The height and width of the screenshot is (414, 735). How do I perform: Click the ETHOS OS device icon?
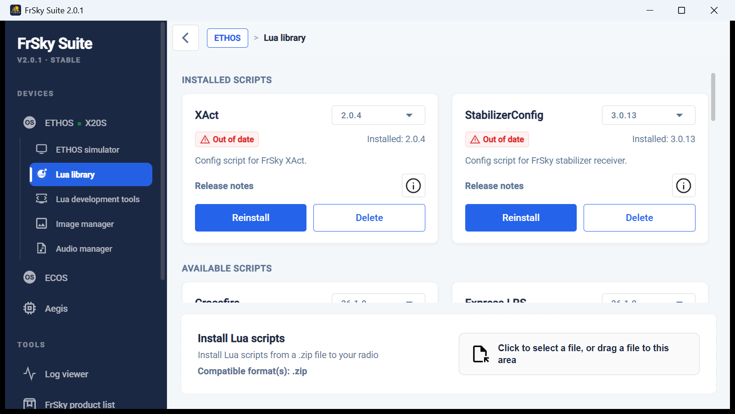point(30,122)
